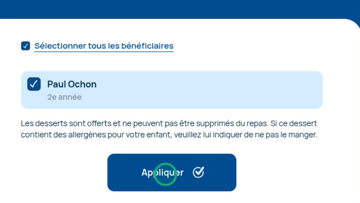Click the Paul Ochon beneficiary name
Image resolution: width=360 pixels, height=203 pixels.
[72, 85]
